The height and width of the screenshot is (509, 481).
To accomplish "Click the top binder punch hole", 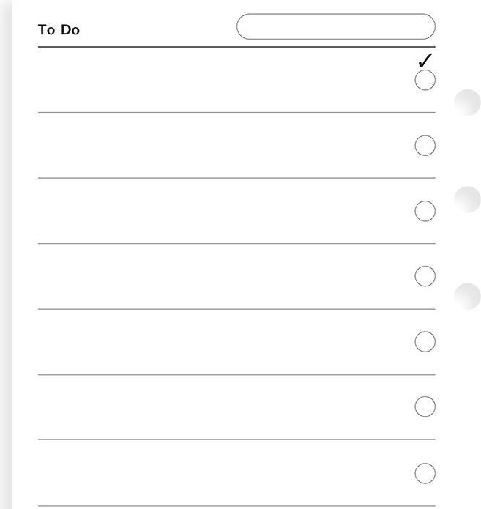I will point(467,103).
